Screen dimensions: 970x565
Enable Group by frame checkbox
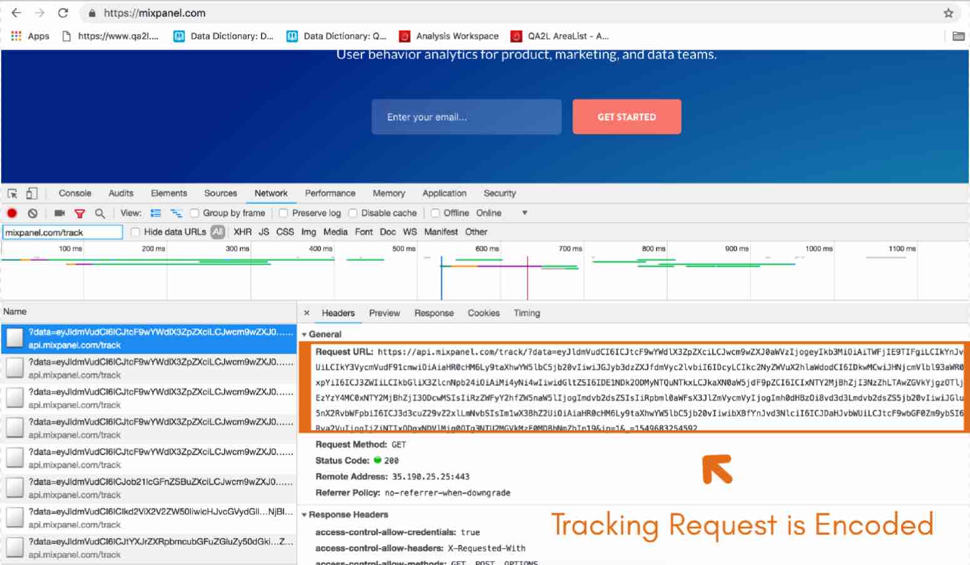[195, 213]
